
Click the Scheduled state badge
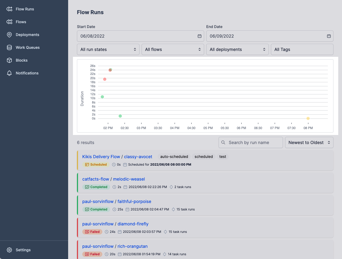pyautogui.click(x=96, y=165)
